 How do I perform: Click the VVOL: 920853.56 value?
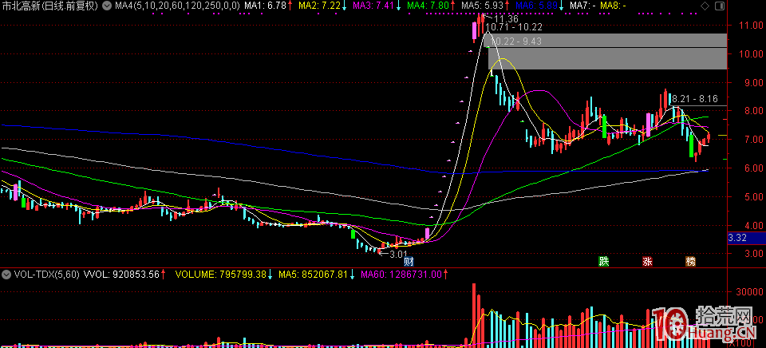(x=122, y=275)
